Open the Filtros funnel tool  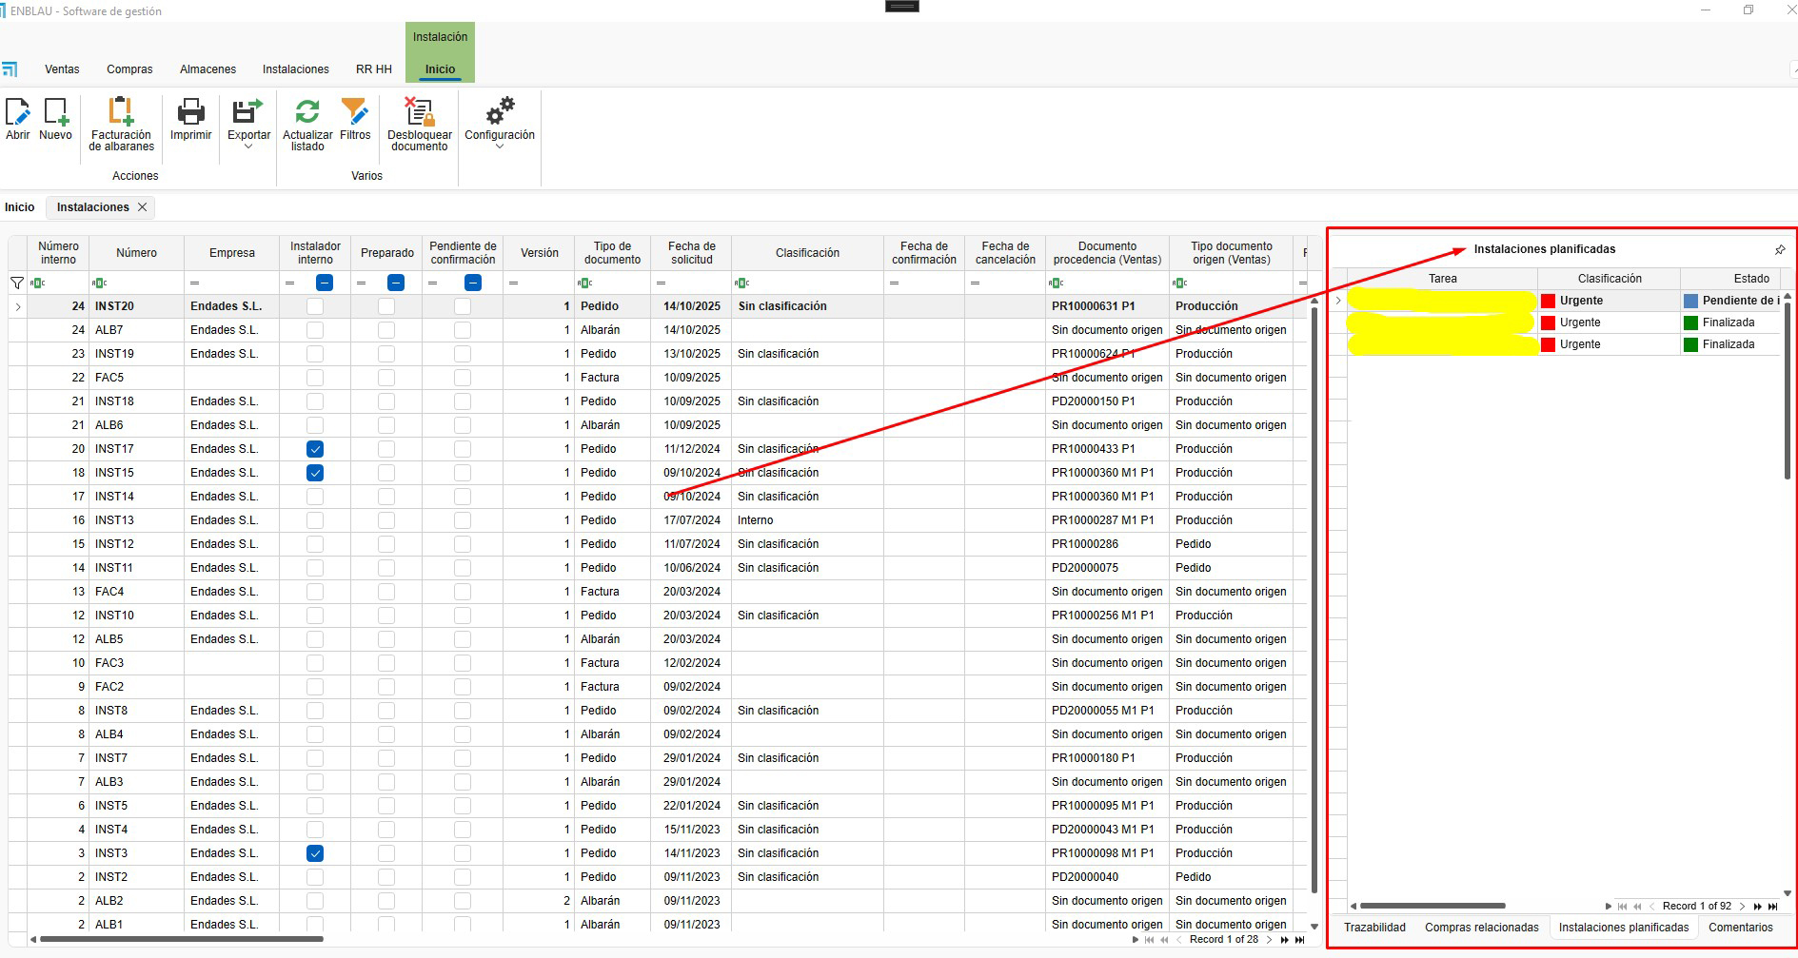(355, 113)
